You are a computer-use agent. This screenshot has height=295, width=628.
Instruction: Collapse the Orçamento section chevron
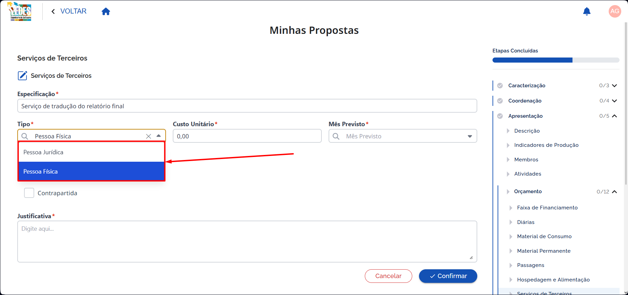tap(614, 191)
